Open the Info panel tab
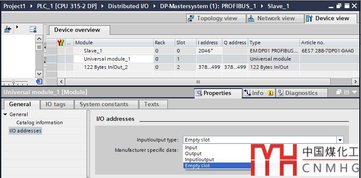 pyautogui.click(x=258, y=93)
